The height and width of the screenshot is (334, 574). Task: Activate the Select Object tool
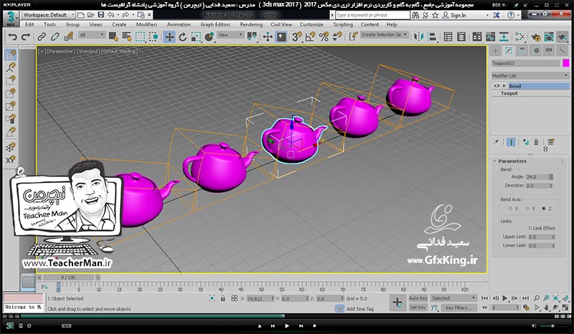(113, 37)
